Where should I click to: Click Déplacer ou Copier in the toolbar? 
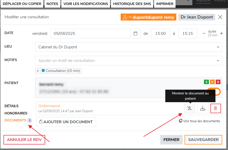22,4
